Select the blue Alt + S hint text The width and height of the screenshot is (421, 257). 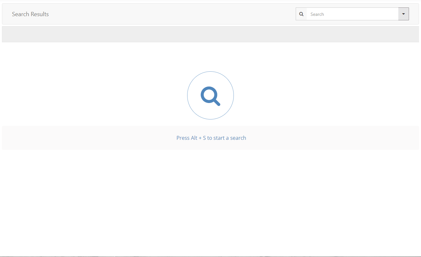tap(211, 138)
